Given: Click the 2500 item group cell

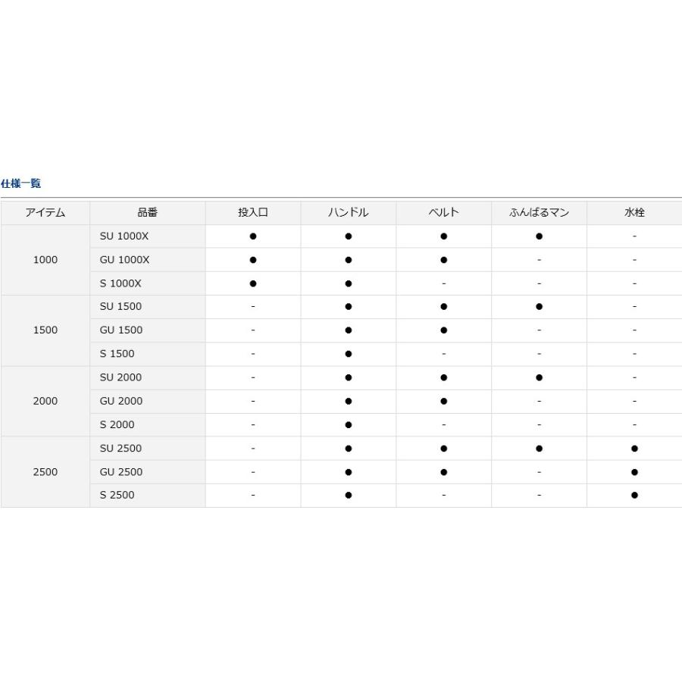Looking at the screenshot, I should (45, 472).
